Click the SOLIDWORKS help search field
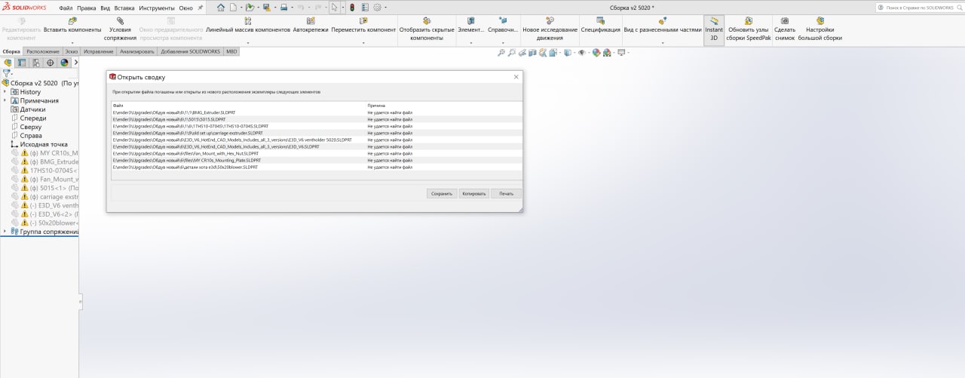 coord(921,7)
